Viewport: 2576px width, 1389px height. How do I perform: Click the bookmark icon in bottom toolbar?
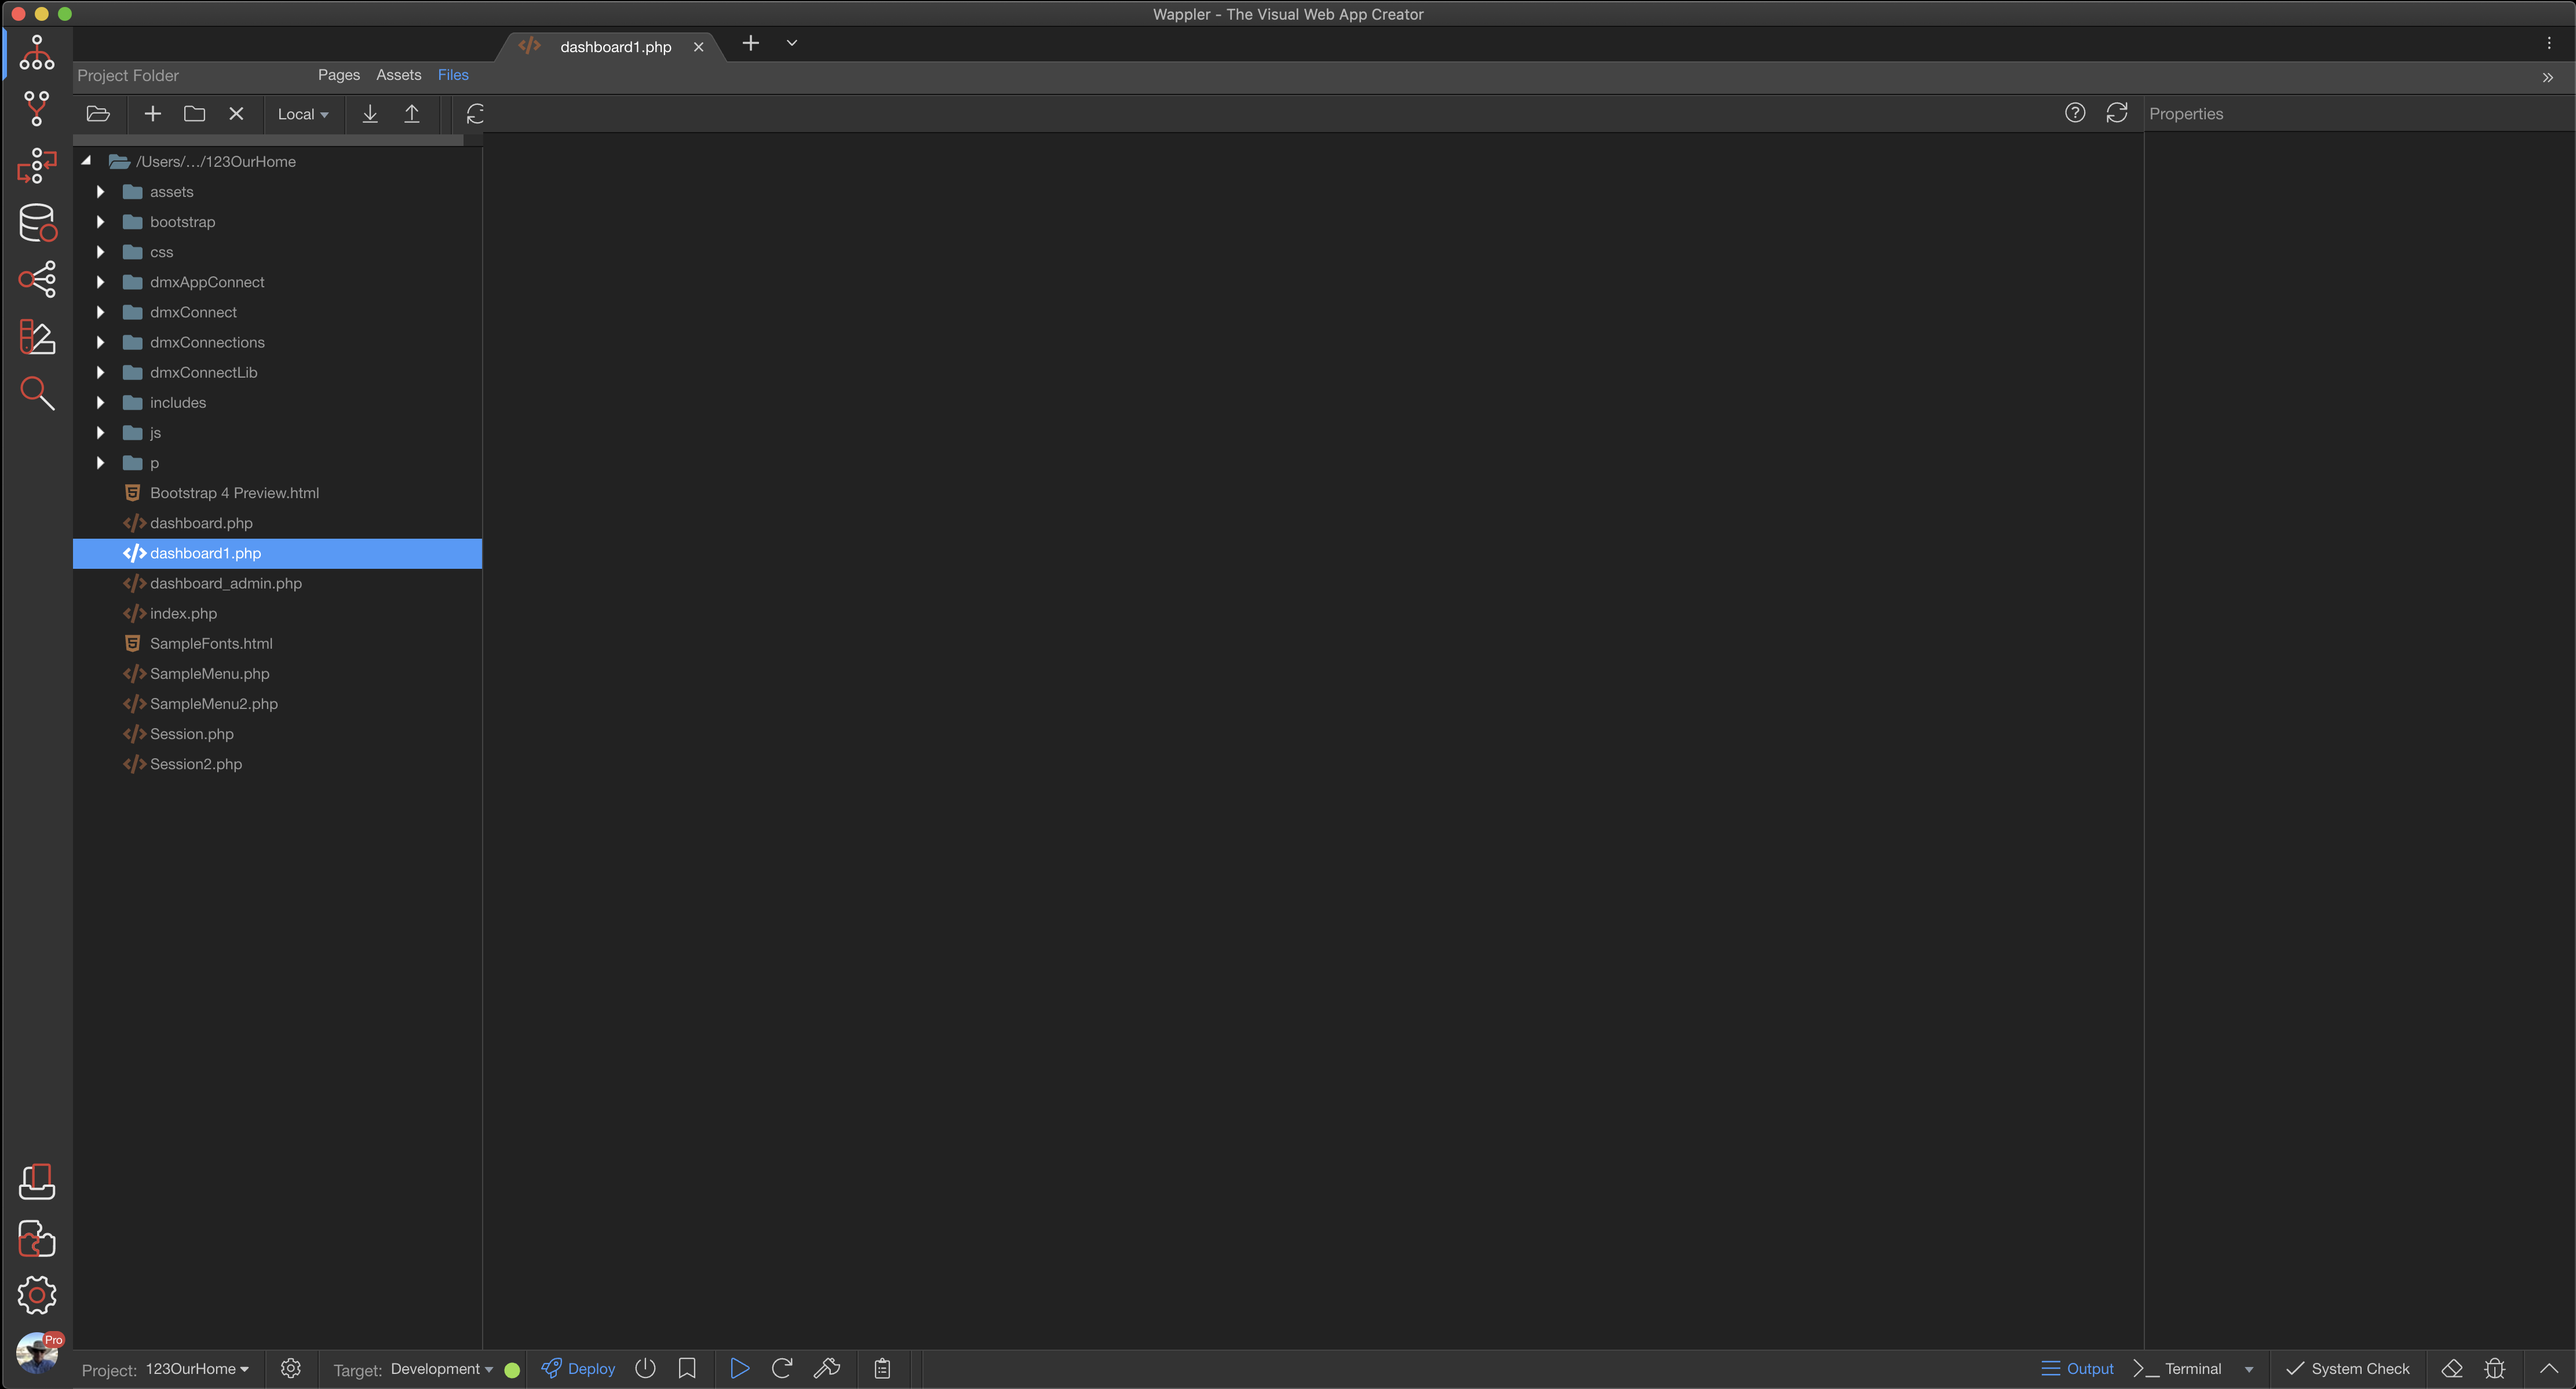[x=687, y=1368]
